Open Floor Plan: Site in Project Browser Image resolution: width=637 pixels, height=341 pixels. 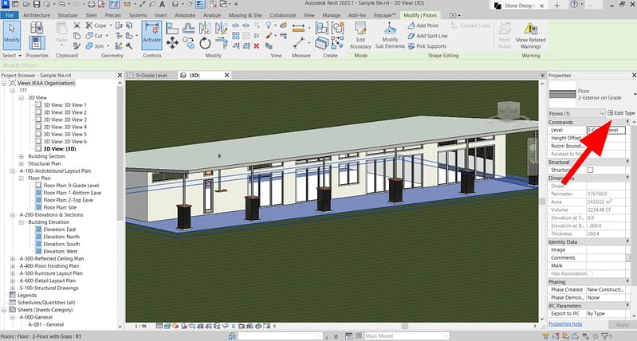(x=61, y=206)
